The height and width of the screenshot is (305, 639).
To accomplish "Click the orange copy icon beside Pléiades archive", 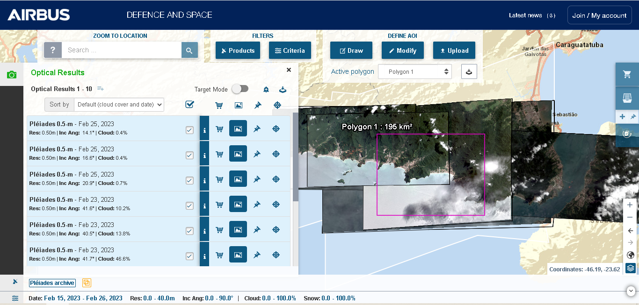I will coord(87,283).
